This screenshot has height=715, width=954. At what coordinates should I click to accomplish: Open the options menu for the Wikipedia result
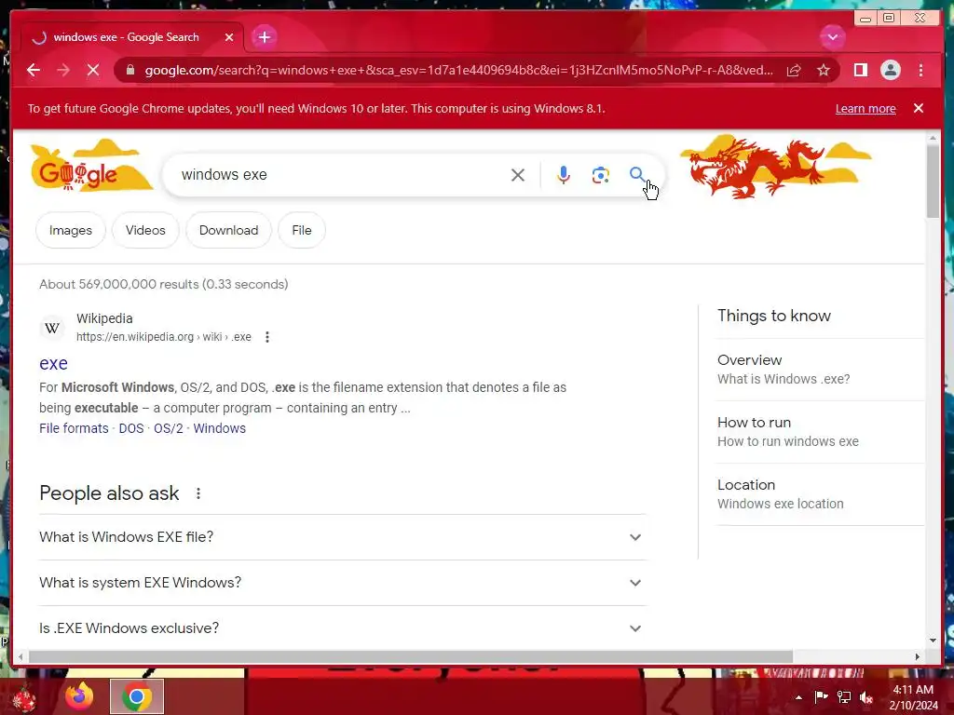[267, 337]
